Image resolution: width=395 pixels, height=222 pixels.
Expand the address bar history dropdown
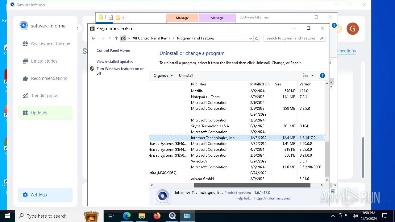pos(250,38)
